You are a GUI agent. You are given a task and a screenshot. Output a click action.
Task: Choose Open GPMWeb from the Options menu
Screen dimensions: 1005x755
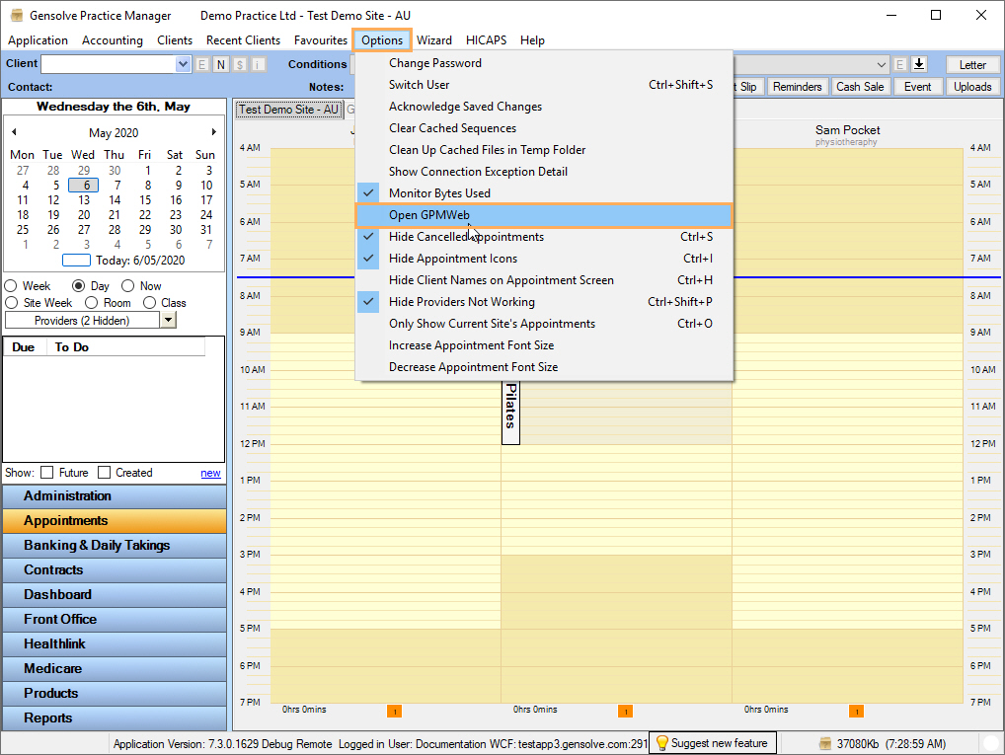544,215
